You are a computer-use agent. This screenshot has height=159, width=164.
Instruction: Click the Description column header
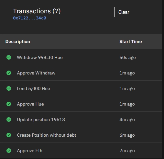click(x=18, y=42)
